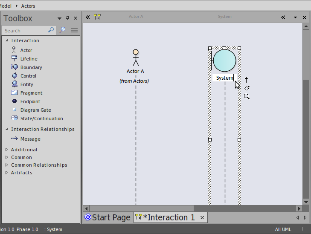This screenshot has width=311, height=234.
Task: Open the Toolbox hamburger menu
Action: tap(74, 30)
